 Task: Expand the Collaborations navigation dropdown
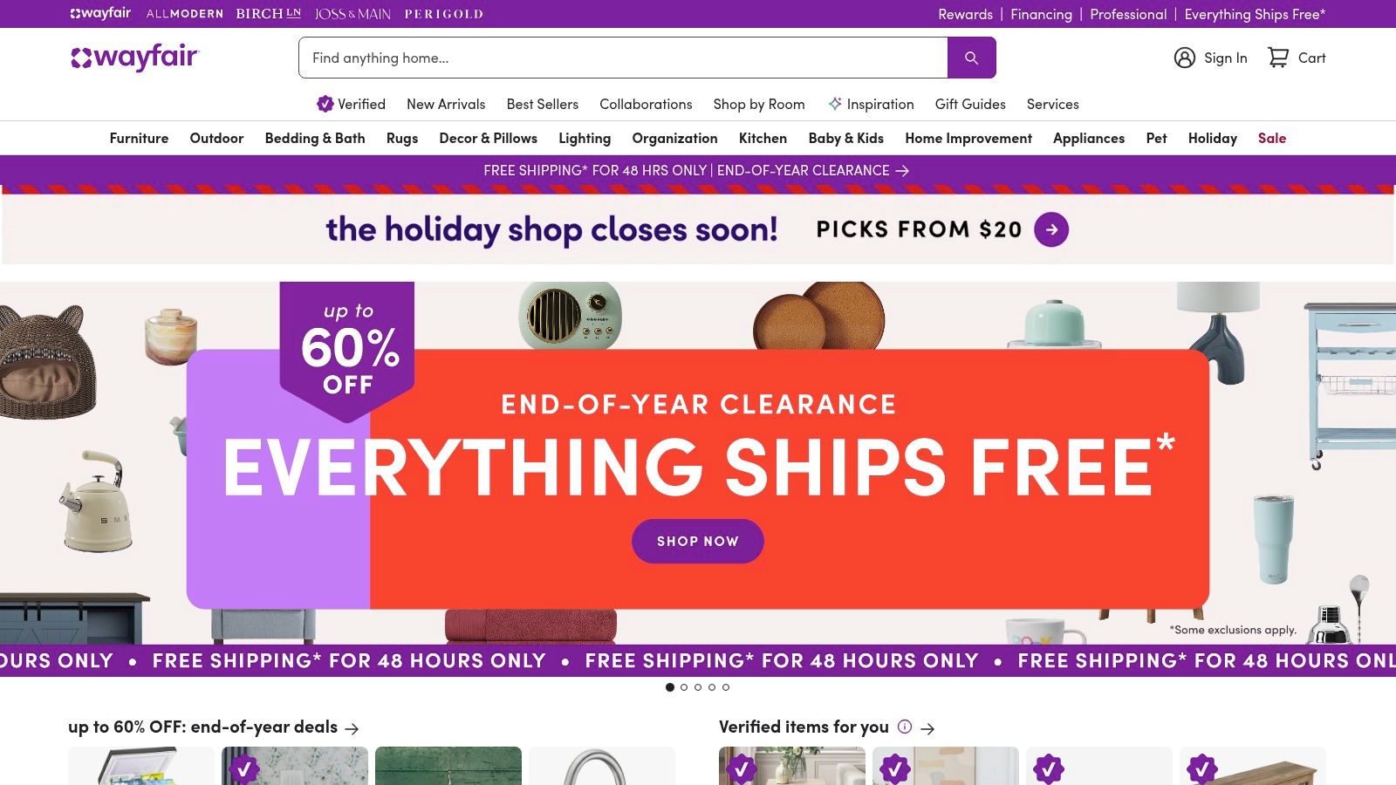pyautogui.click(x=646, y=104)
